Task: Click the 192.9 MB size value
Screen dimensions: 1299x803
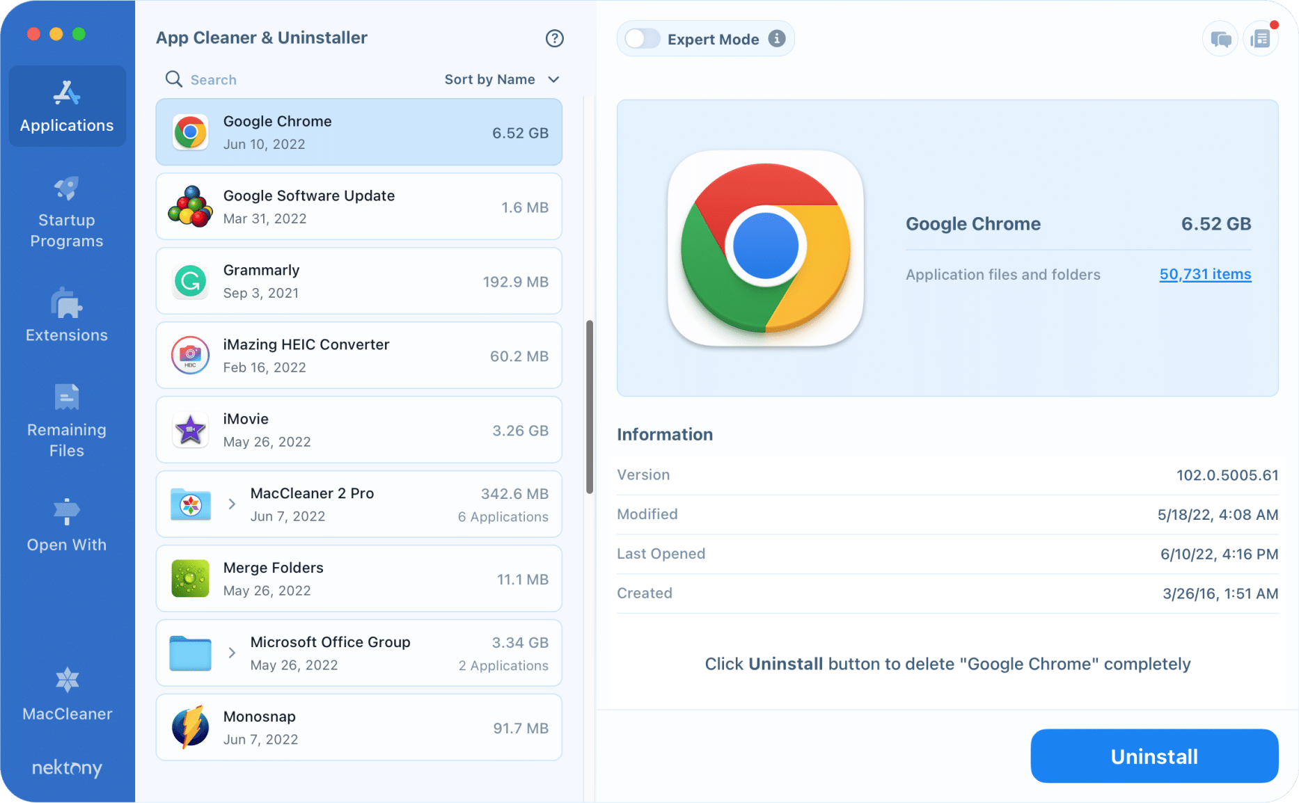Action: tap(516, 282)
